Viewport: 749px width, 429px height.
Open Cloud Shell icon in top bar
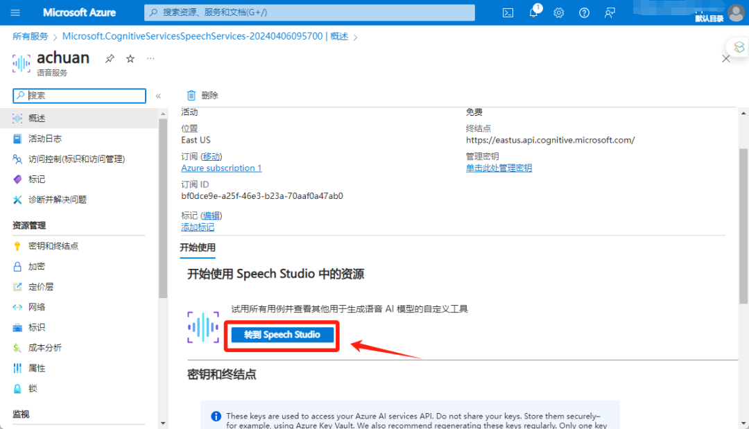click(508, 13)
